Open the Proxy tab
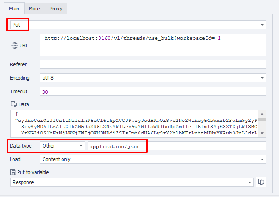This screenshot has height=197, width=279. [x=56, y=8]
